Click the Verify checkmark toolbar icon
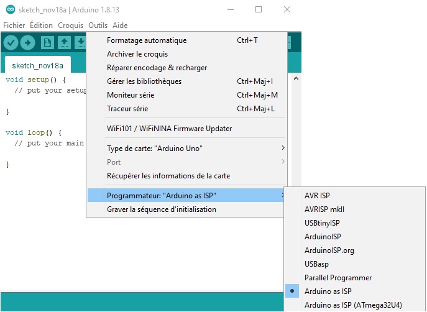This screenshot has height=312, width=427. 11,42
